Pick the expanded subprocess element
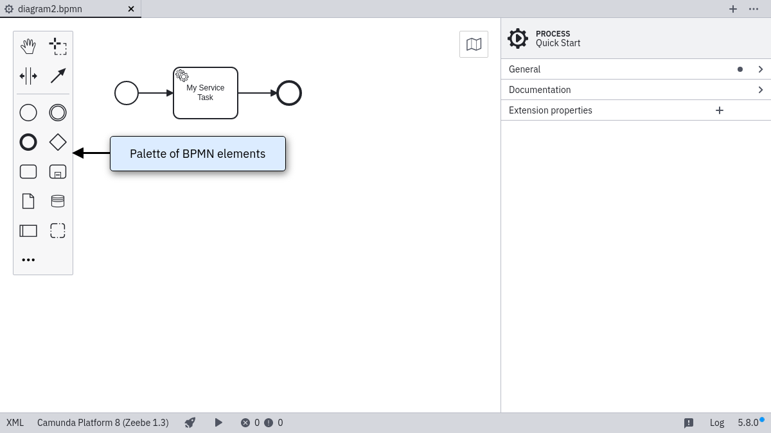Image resolution: width=771 pixels, height=433 pixels. (x=58, y=172)
